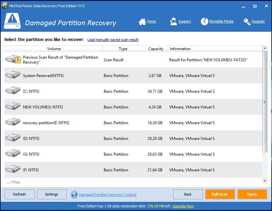This screenshot has height=211, width=272.
Task: Click the Bootable Media disc icon
Action: coord(204,22)
